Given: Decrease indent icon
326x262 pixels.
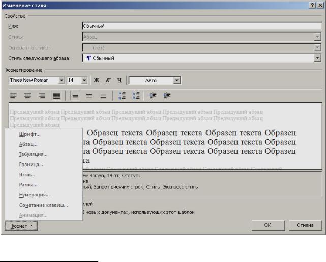Looking at the screenshot, I should pyautogui.click(x=153, y=96).
